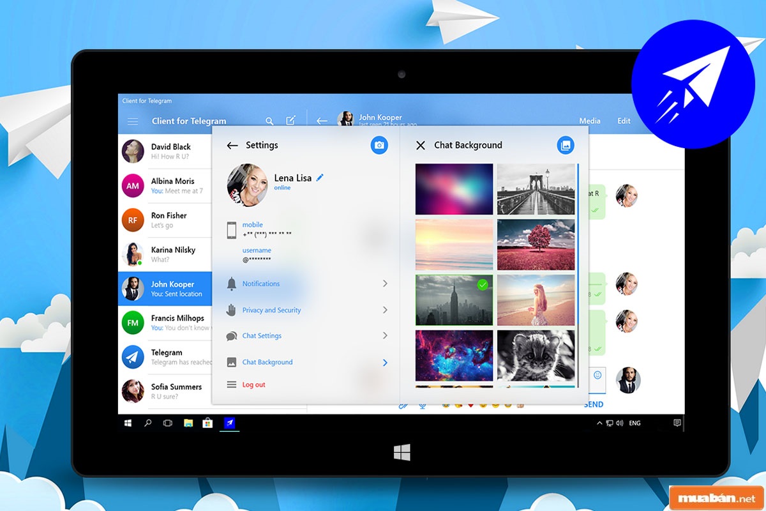Click the Chat Settings bubble icon
Image resolution: width=766 pixels, height=511 pixels.
pos(231,336)
